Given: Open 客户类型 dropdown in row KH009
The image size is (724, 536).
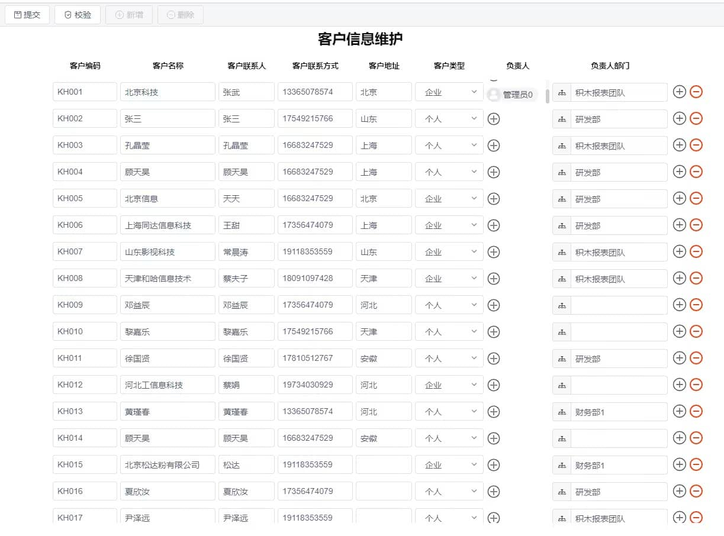Looking at the screenshot, I should point(449,305).
